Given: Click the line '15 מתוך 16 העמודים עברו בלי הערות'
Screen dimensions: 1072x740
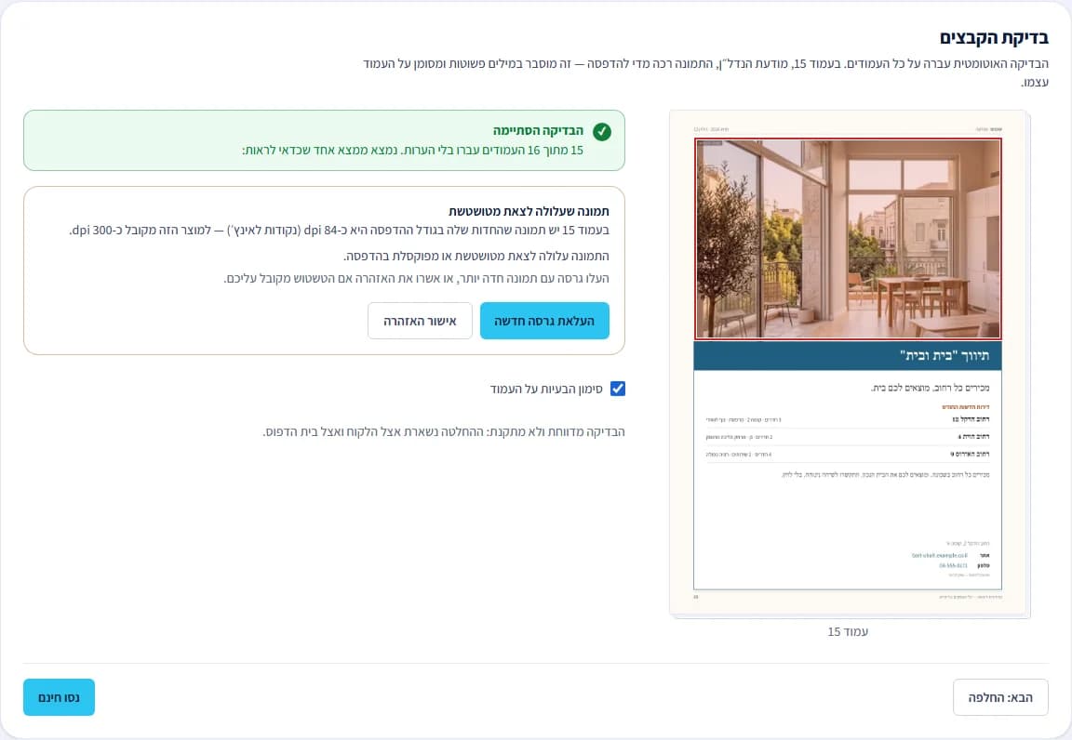Looking at the screenshot, I should (412, 151).
